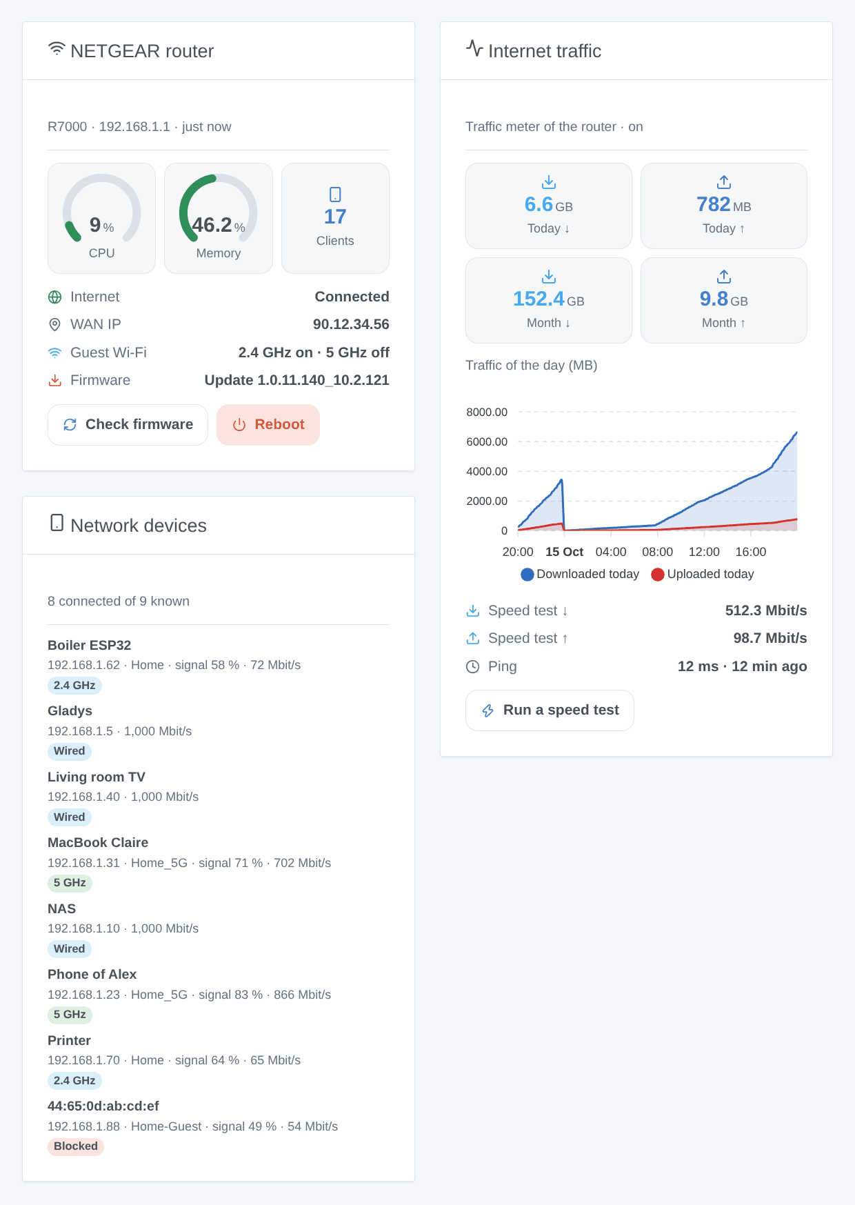Click the 2.4 GHz badge under Boiler ESP32

click(x=74, y=686)
